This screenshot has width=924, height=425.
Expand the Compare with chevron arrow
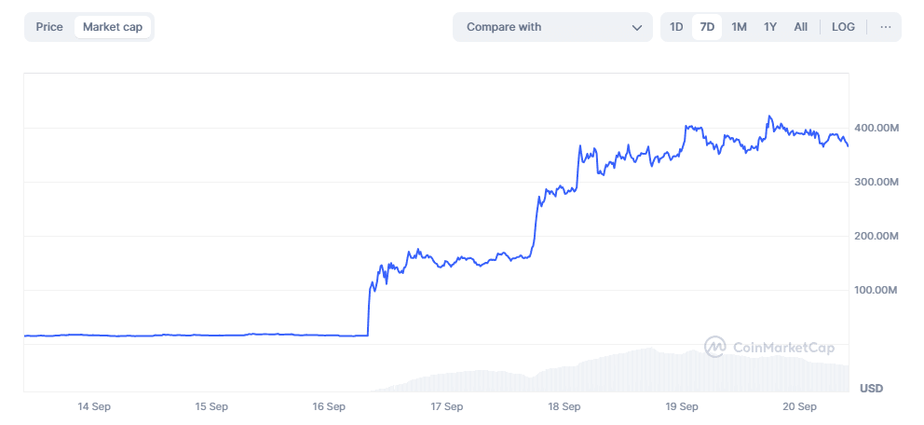pos(637,27)
